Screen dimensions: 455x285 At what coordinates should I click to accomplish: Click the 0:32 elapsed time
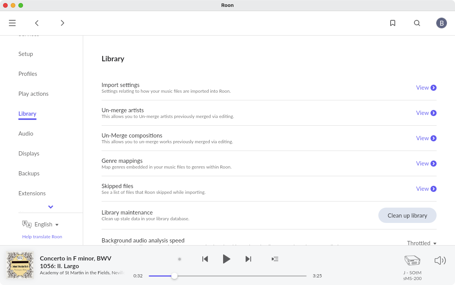tap(138, 276)
